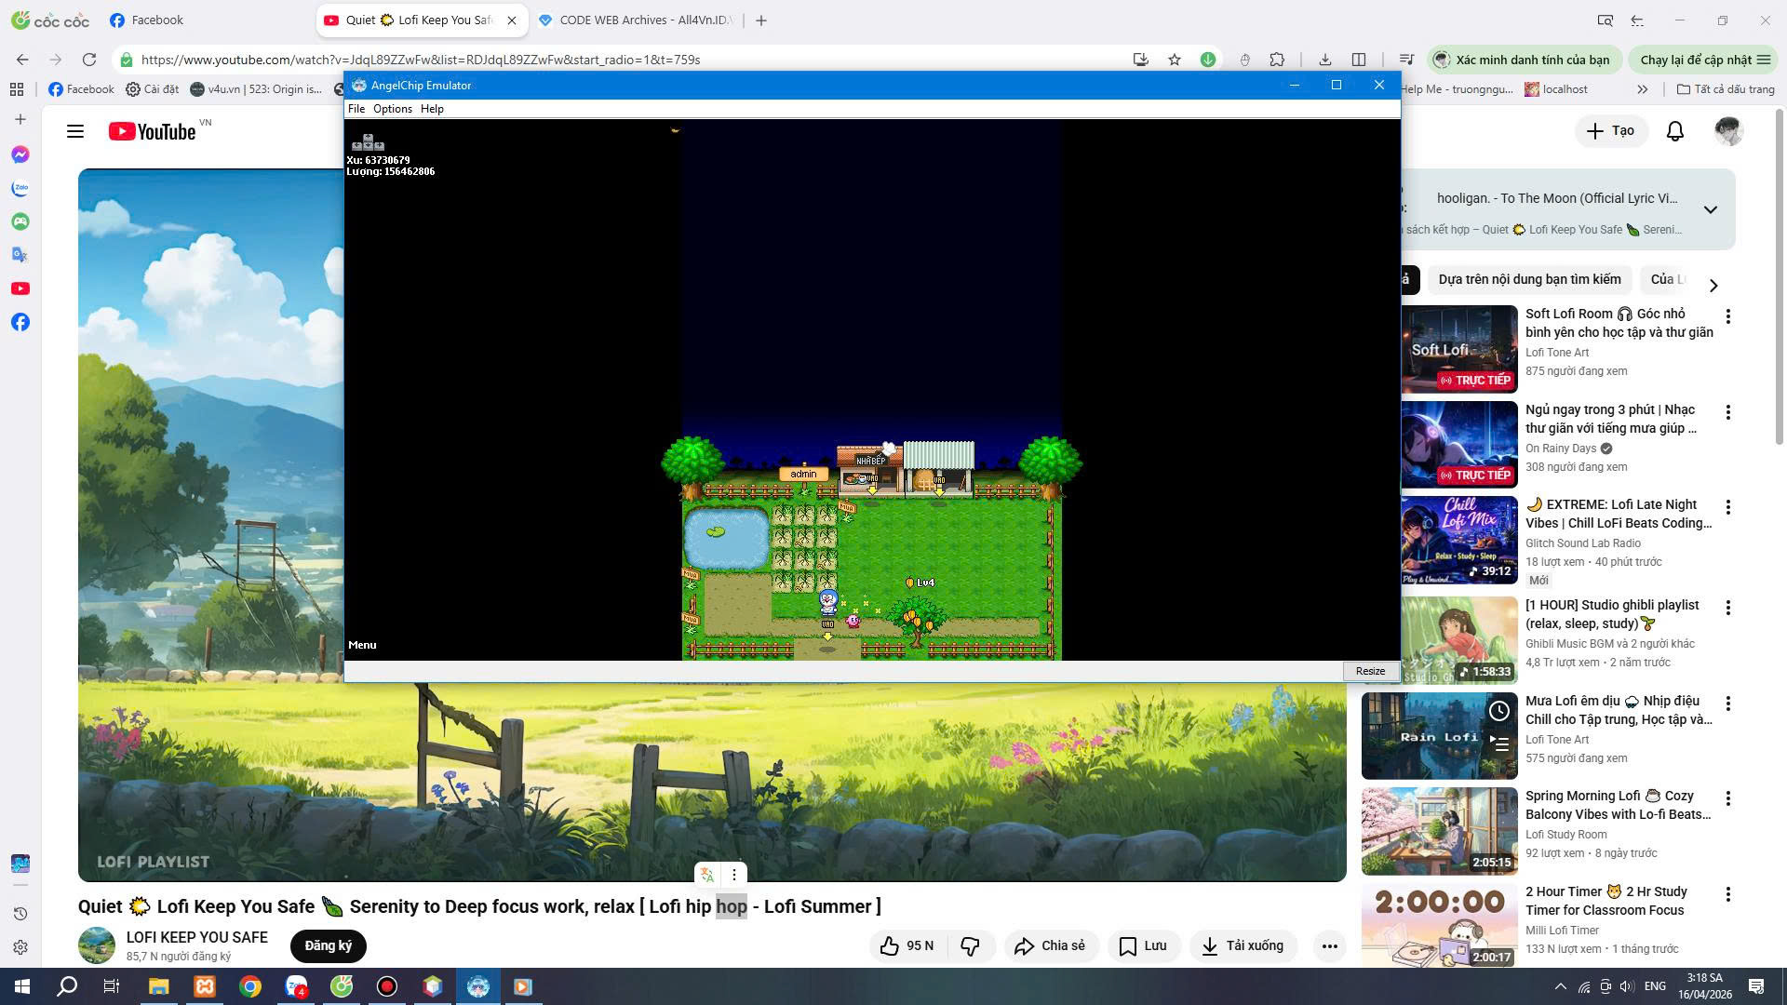
Task: Expand hidden bookmarks with the double chevron
Action: (1642, 89)
